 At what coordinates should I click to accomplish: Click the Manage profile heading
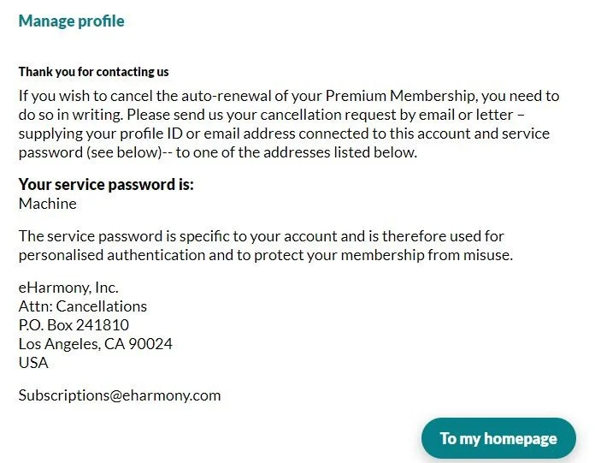coord(71,21)
